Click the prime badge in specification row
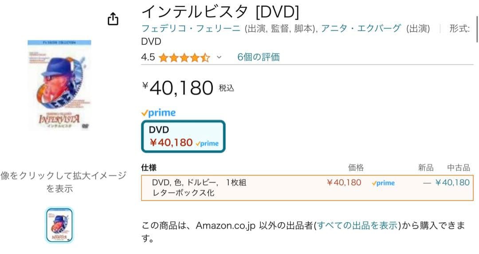 (x=383, y=183)
